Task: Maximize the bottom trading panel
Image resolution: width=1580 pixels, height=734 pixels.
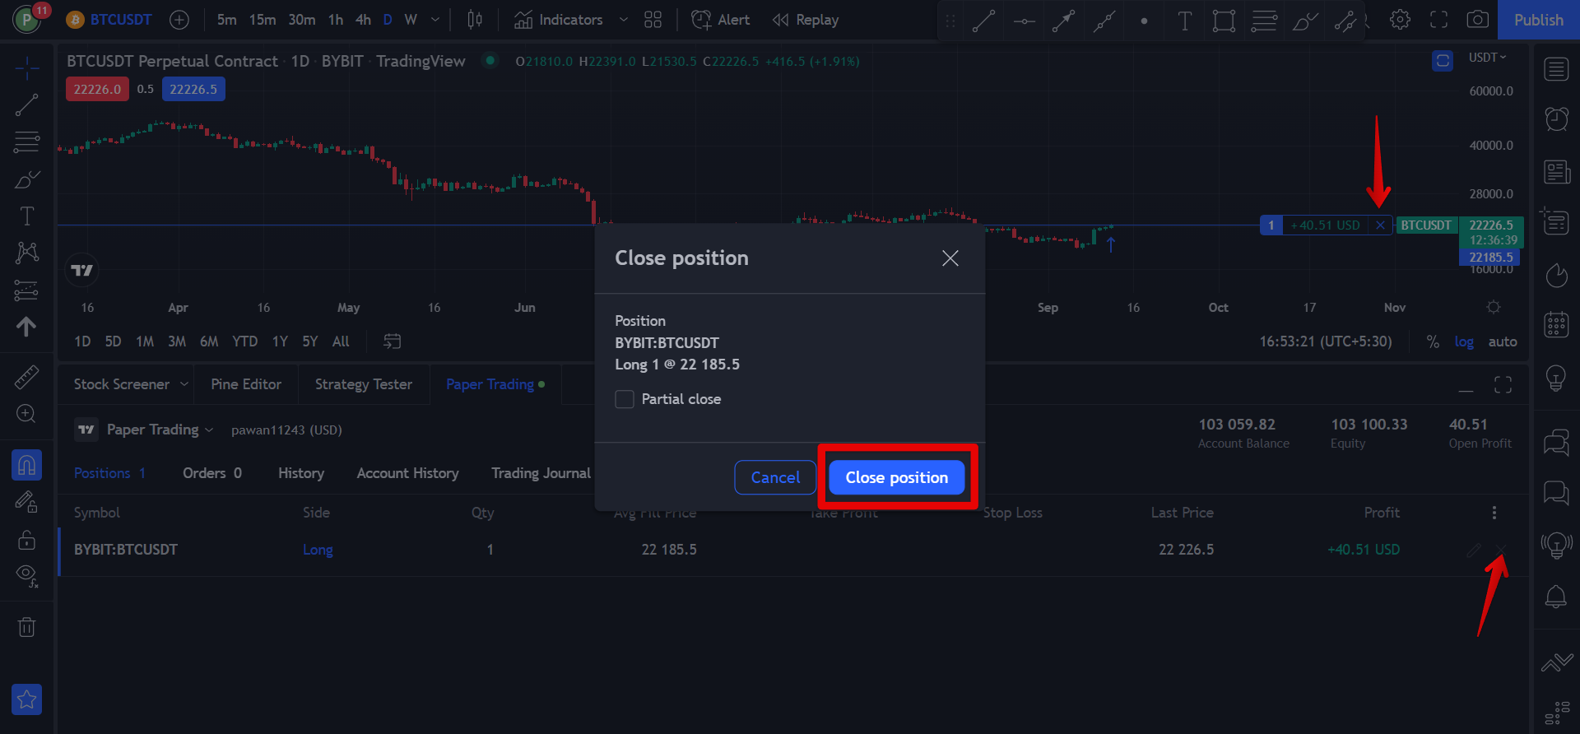Action: pos(1503,384)
